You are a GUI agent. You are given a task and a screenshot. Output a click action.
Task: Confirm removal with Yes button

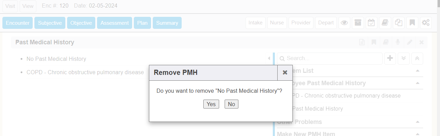(x=211, y=104)
